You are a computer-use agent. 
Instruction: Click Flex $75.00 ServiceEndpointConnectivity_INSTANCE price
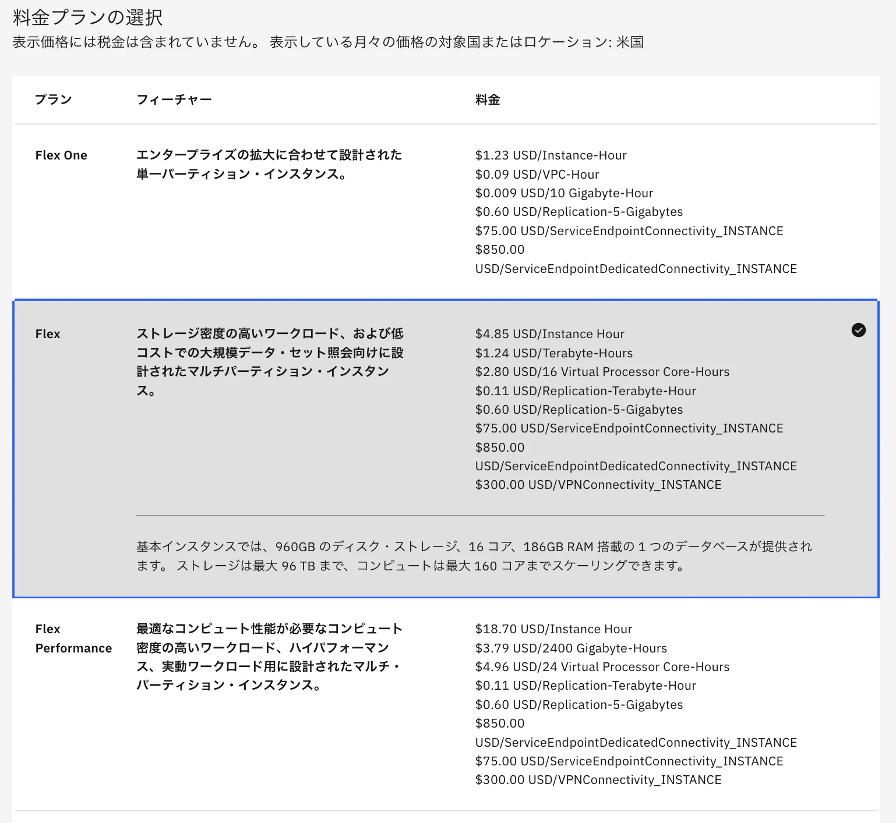629,428
